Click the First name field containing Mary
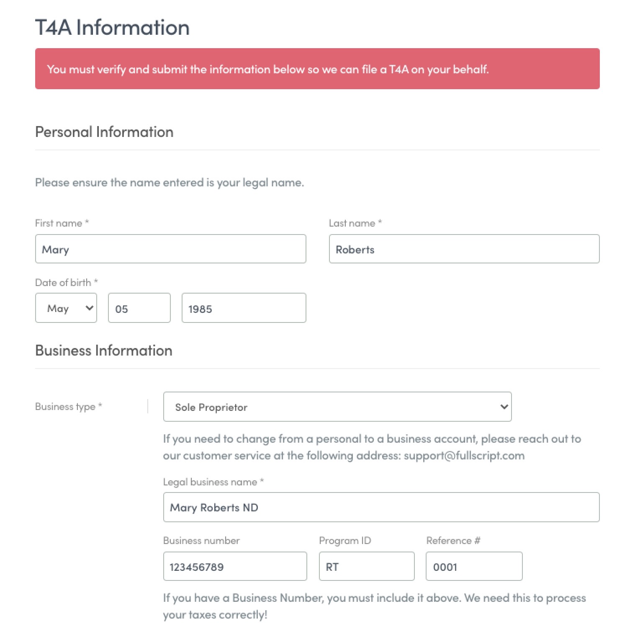 tap(170, 249)
